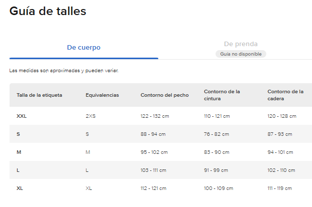The height and width of the screenshot is (207, 312).
Task: Select the XL size row label
Action: pyautogui.click(x=20, y=188)
